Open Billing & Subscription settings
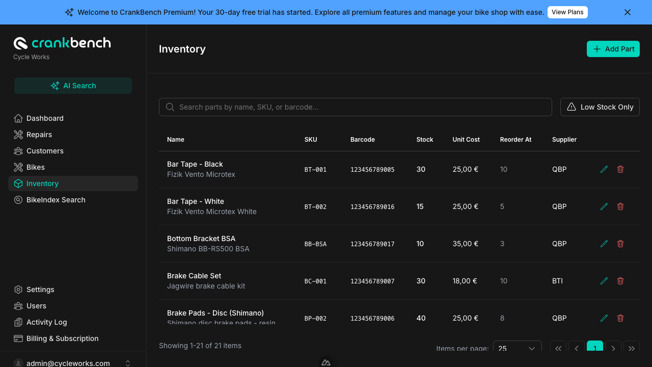The width and height of the screenshot is (652, 367). pyautogui.click(x=62, y=338)
